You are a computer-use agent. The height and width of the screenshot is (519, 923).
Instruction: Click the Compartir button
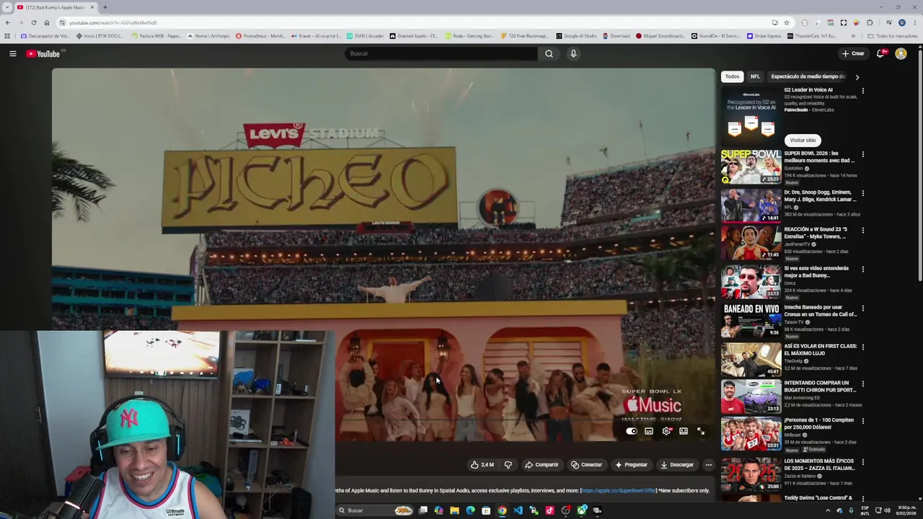(542, 465)
